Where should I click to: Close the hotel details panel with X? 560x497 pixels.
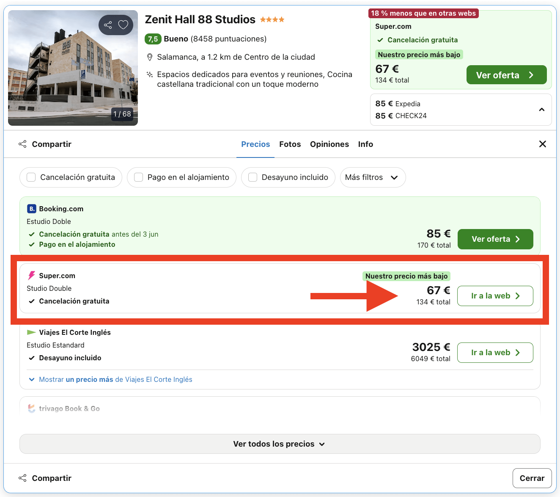(x=543, y=144)
